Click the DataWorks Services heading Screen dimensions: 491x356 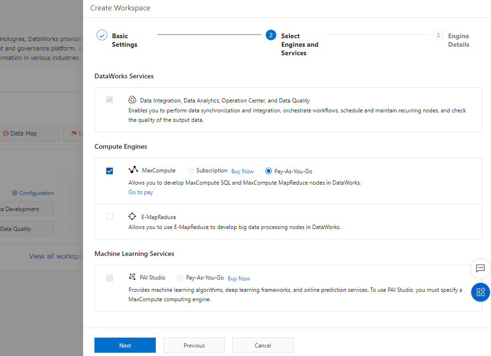click(124, 76)
